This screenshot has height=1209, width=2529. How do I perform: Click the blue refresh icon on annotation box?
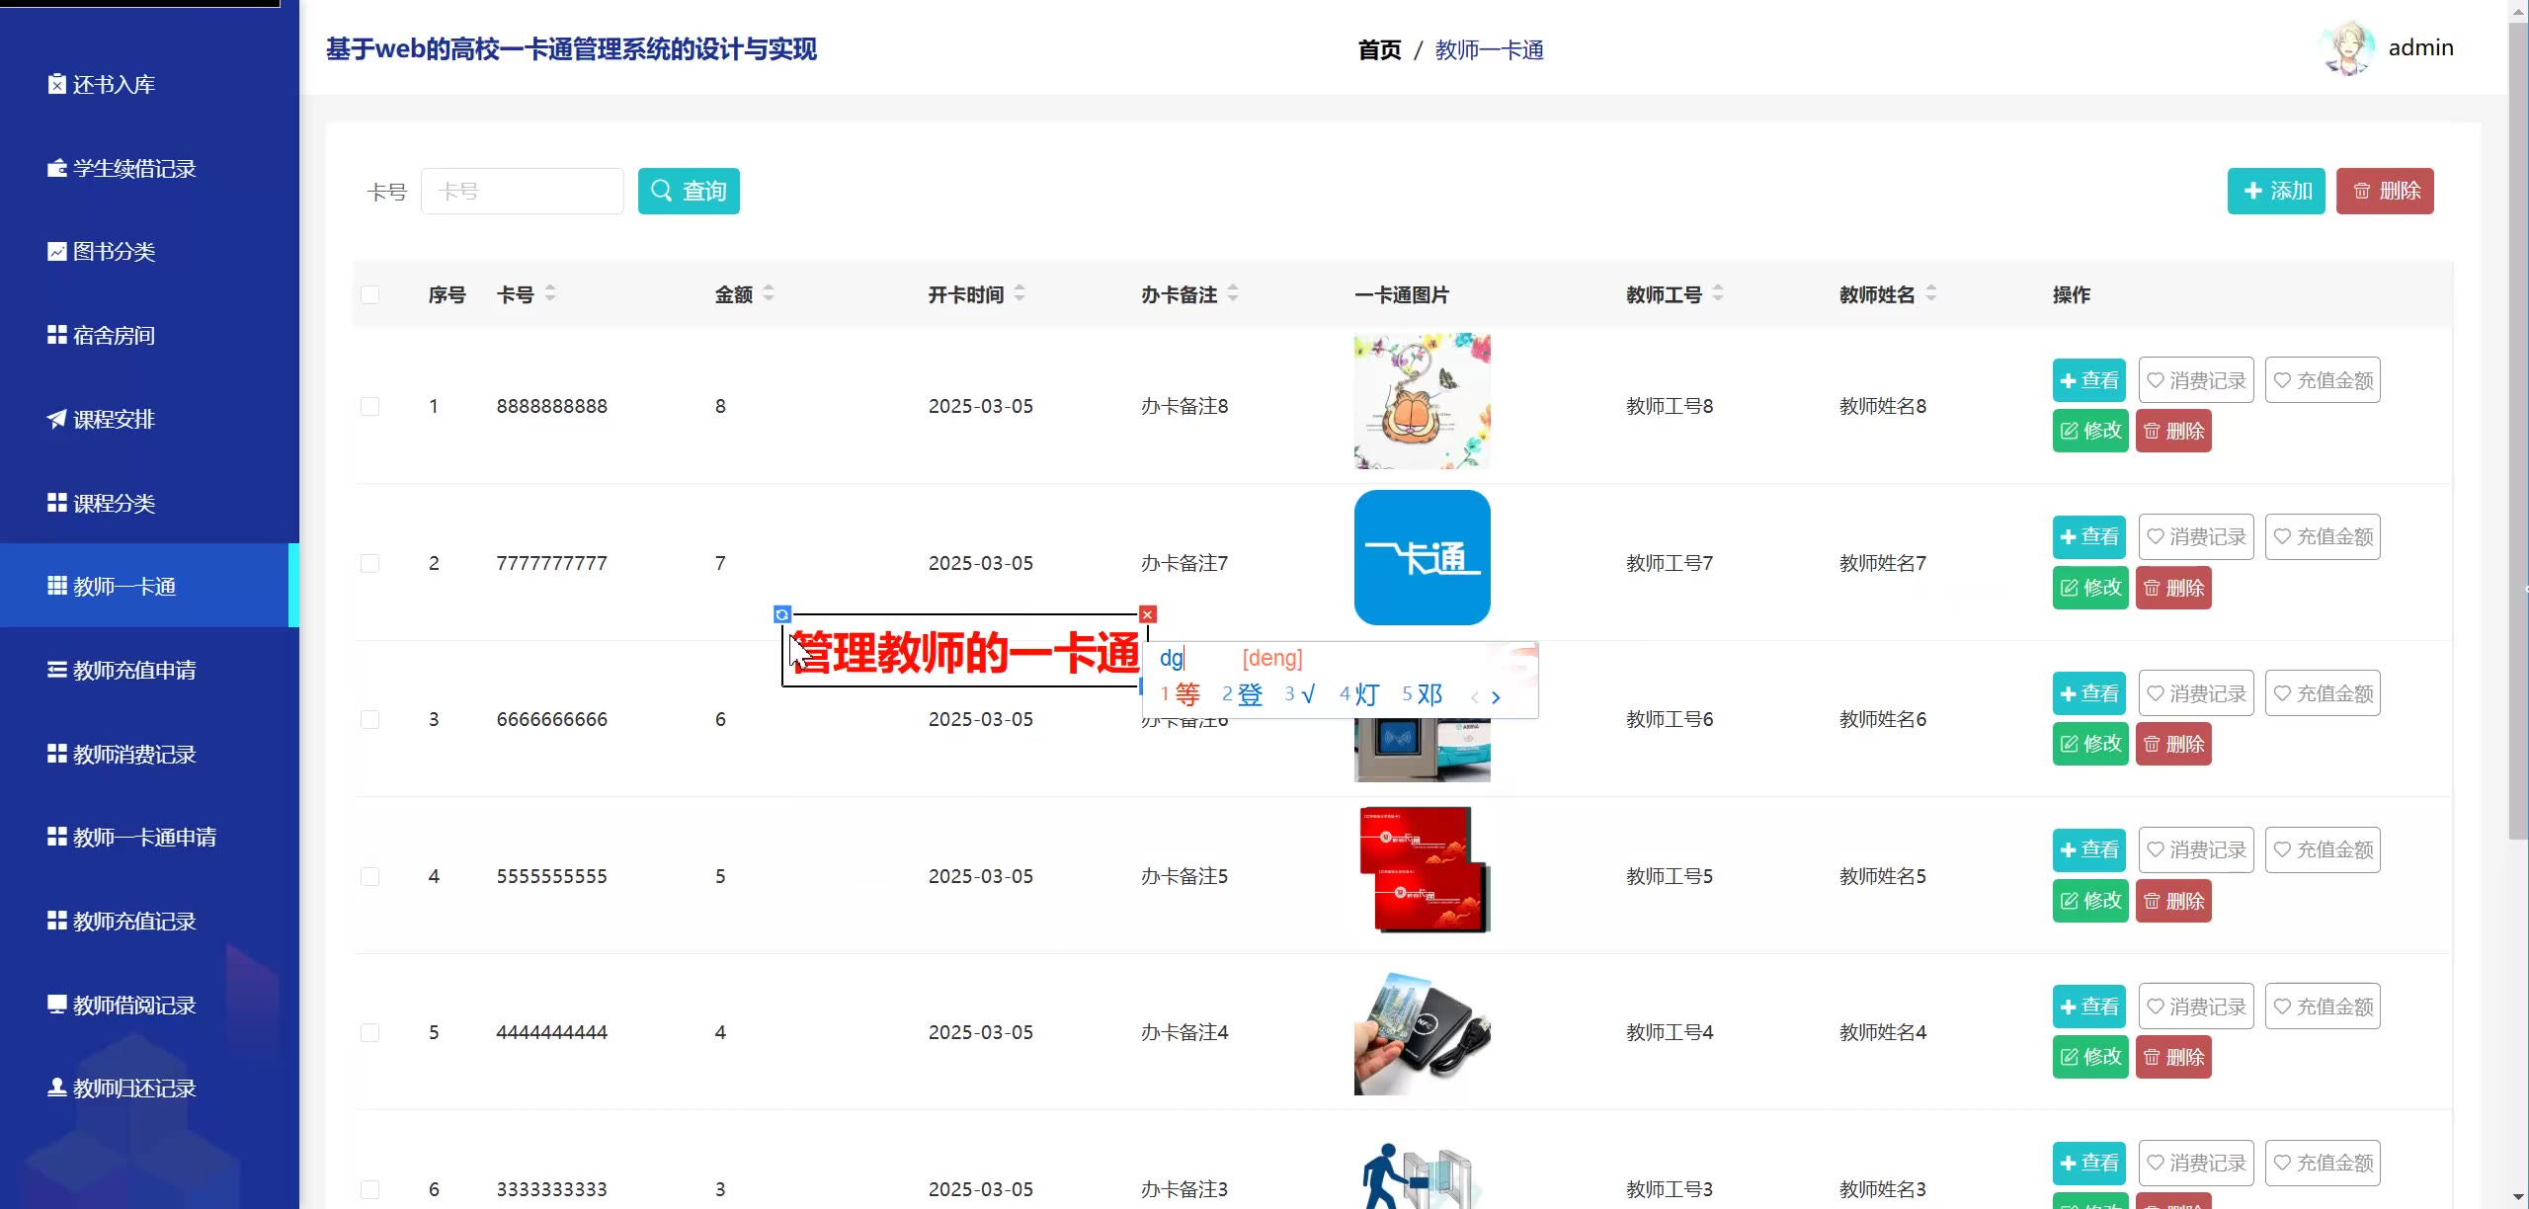click(782, 614)
